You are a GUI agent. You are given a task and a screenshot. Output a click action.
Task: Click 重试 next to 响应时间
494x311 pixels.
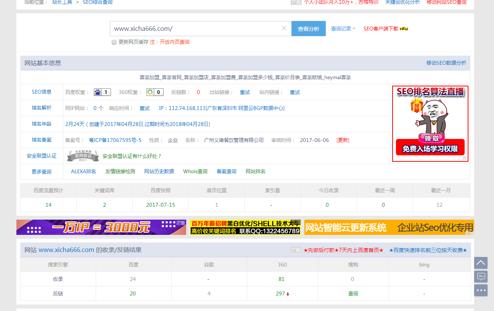click(x=145, y=108)
